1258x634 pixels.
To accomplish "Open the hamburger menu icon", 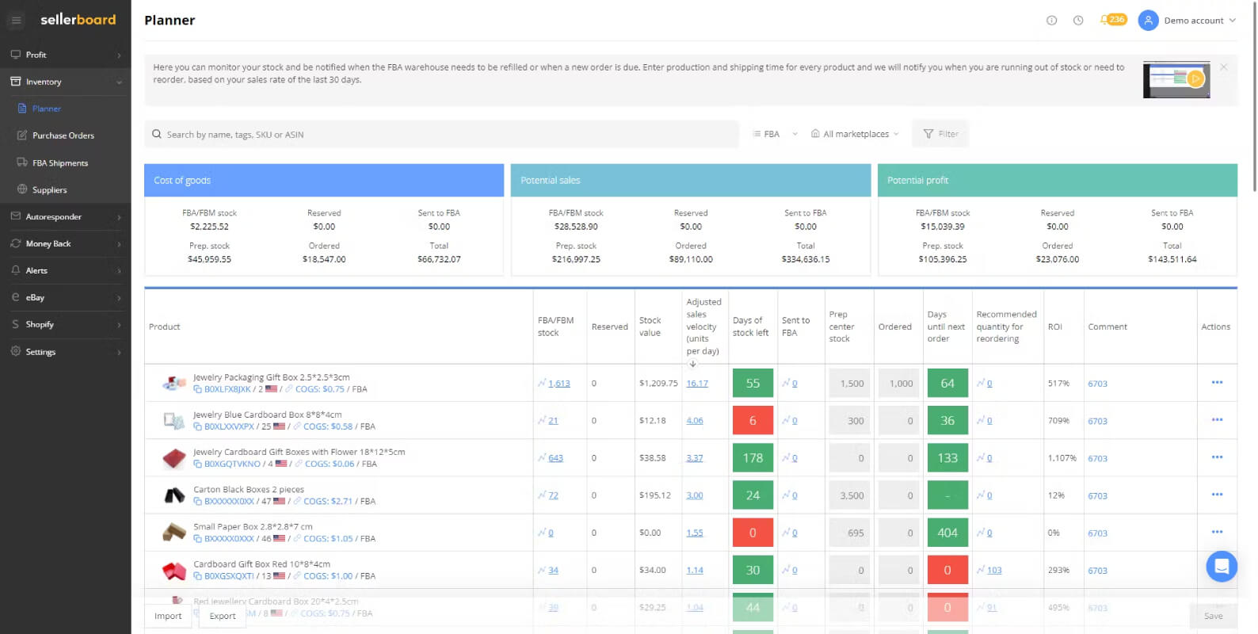I will (x=16, y=20).
